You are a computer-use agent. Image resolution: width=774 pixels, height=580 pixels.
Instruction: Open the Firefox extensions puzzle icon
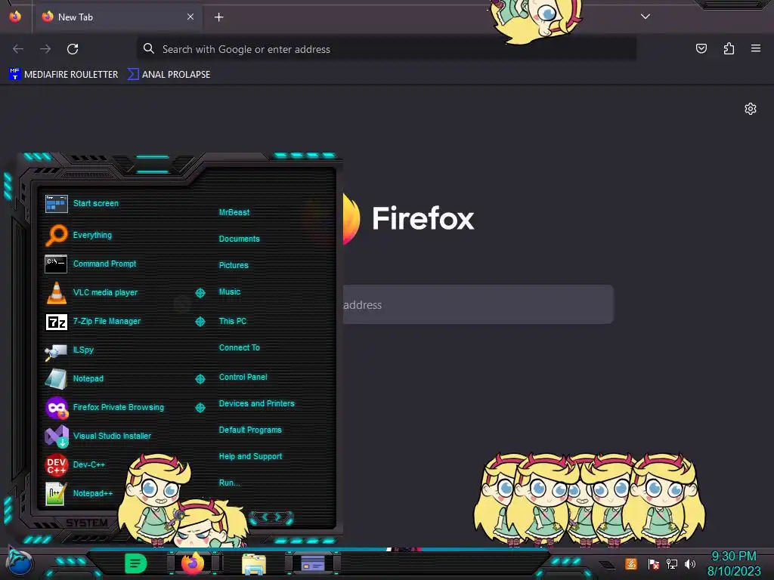pos(729,48)
